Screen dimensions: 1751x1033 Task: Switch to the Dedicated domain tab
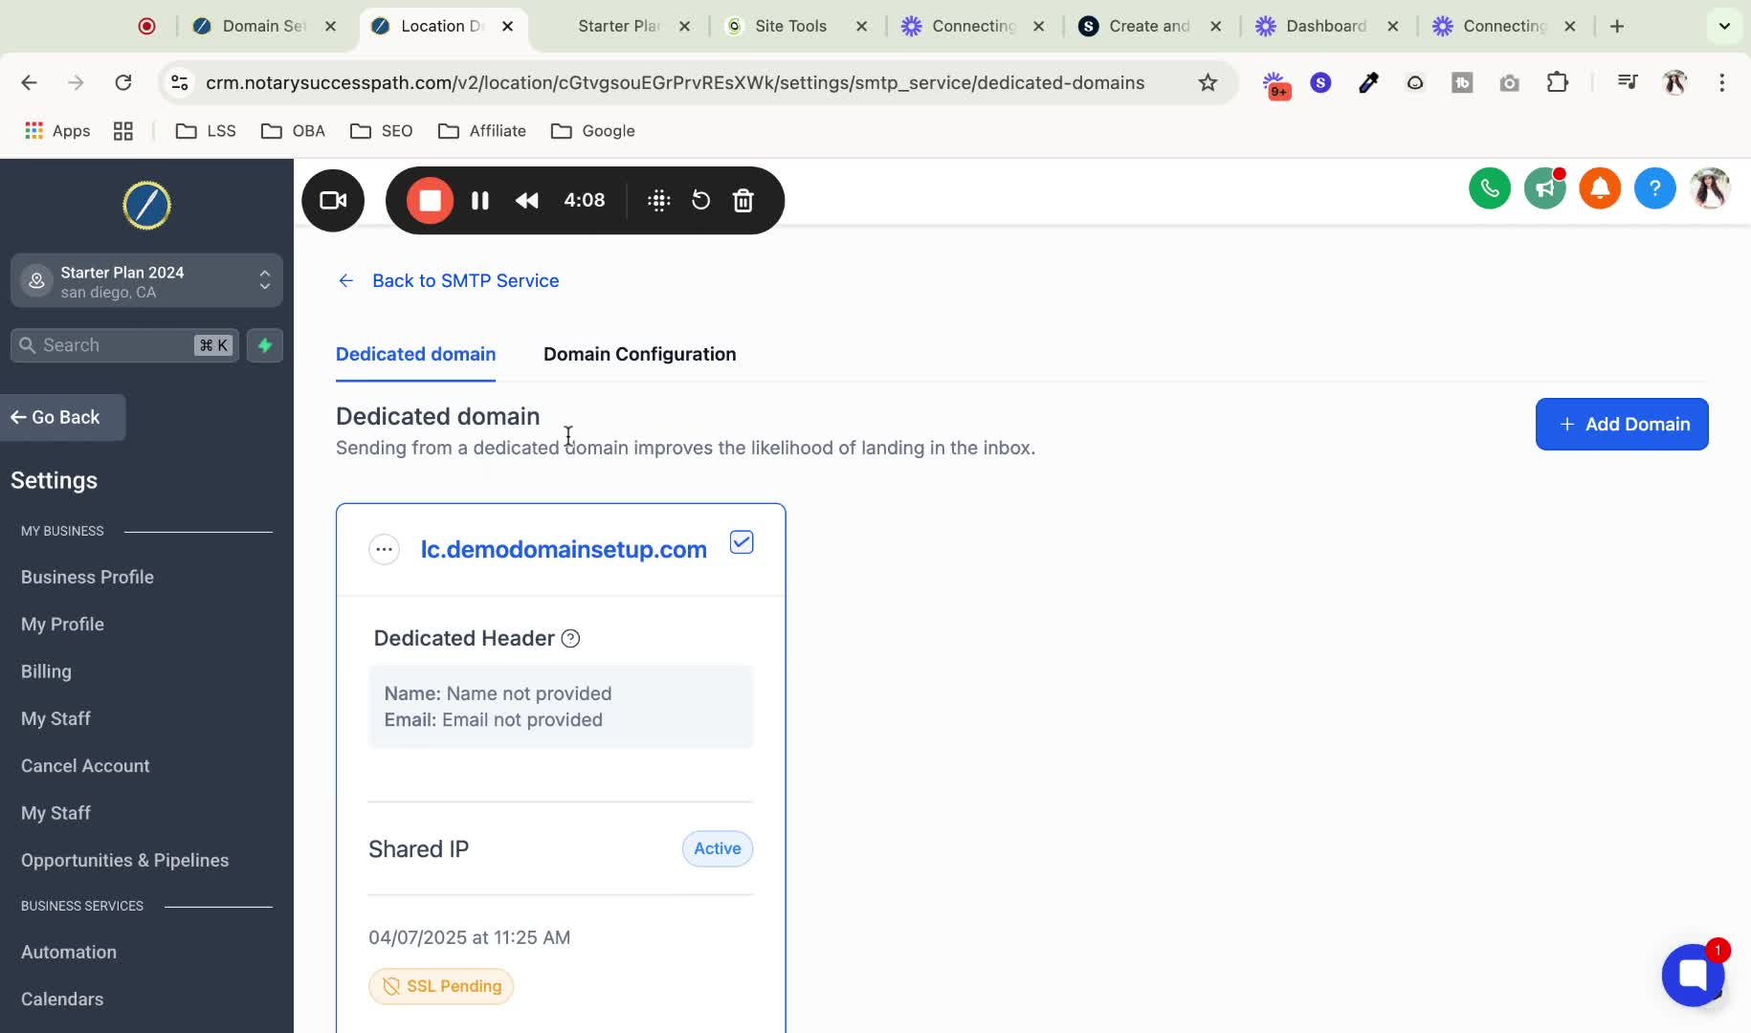(x=415, y=354)
